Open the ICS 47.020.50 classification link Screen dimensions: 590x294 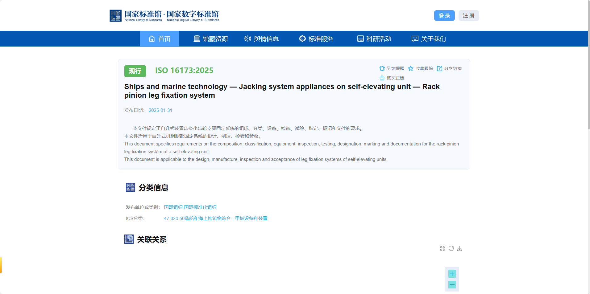[x=215, y=218]
